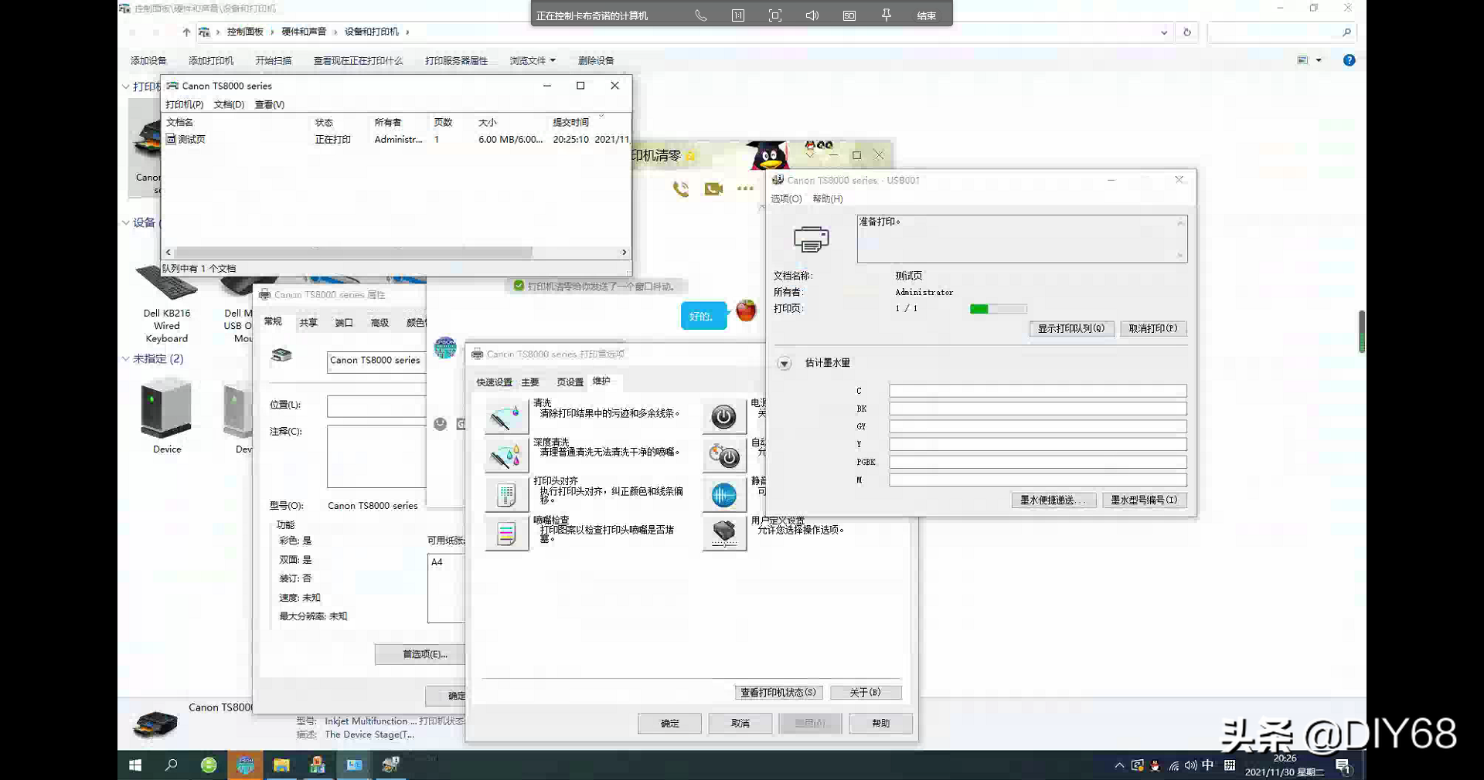Run Nozzle Check (喷嘴检查) from its icon

click(506, 534)
